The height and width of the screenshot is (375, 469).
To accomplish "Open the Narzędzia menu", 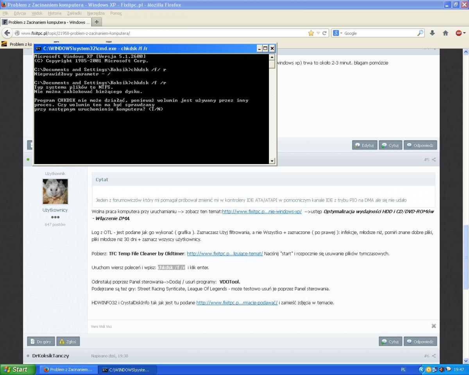I will 96,13.
